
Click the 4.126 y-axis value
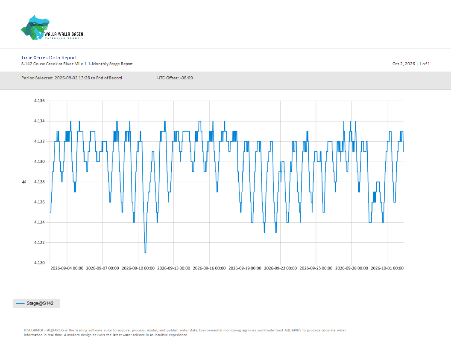coord(39,202)
